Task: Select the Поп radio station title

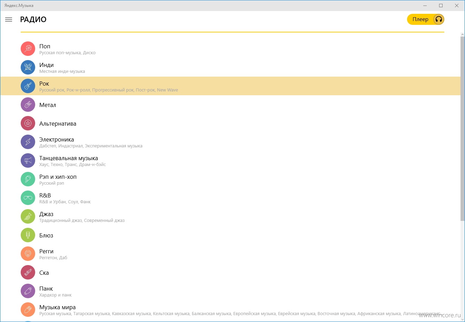Action: pyautogui.click(x=45, y=46)
